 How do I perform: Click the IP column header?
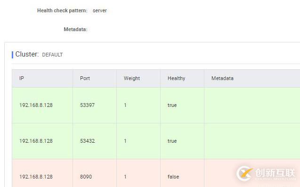(x=22, y=78)
